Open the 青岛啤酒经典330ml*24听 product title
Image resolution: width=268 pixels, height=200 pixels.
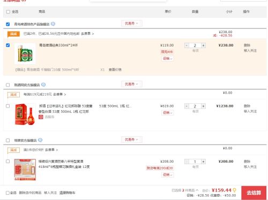[x=58, y=45]
